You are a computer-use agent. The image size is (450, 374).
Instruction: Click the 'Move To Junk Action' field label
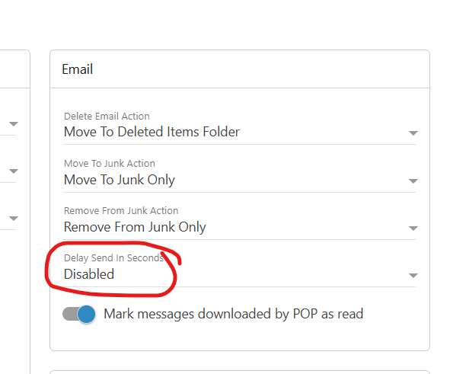(110, 164)
